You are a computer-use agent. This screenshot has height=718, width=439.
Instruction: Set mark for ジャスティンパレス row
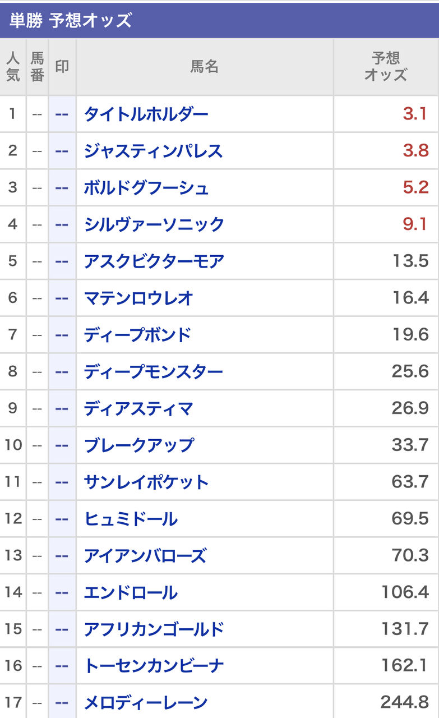tap(62, 150)
